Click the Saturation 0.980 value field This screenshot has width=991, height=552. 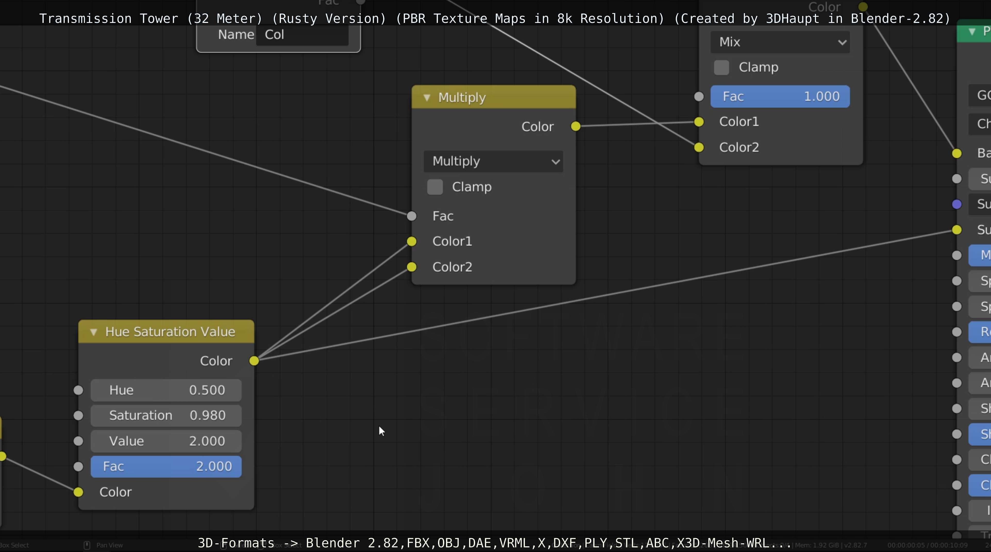tap(166, 416)
